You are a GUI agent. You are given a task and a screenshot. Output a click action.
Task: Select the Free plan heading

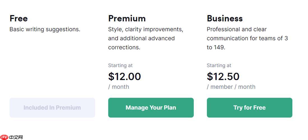click(x=18, y=18)
